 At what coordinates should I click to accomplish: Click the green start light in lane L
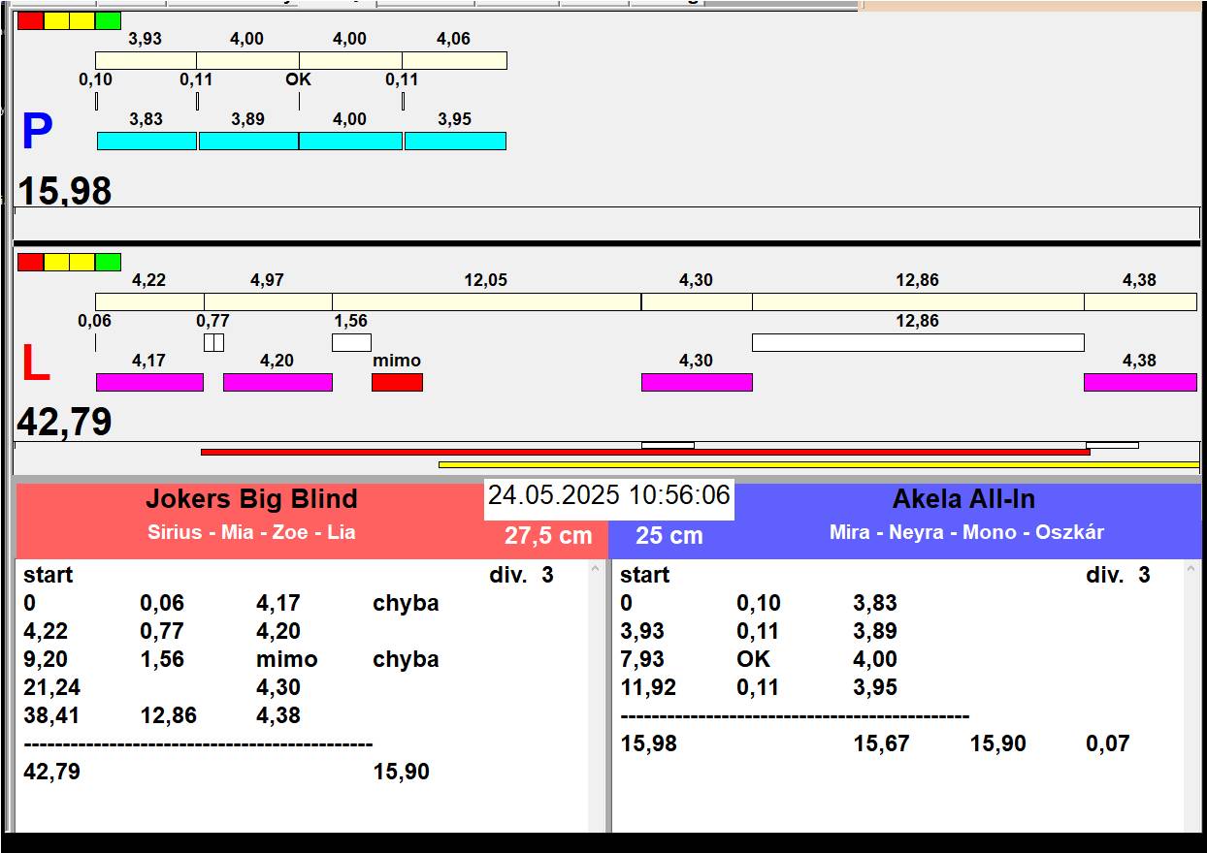109,262
